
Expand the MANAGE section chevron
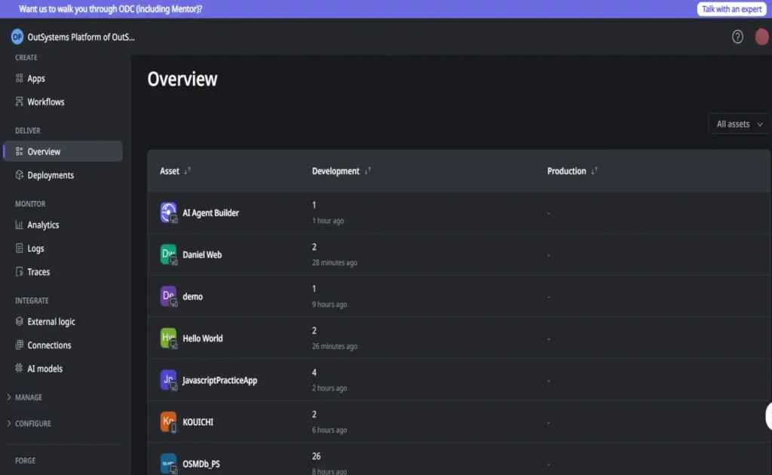(x=9, y=397)
